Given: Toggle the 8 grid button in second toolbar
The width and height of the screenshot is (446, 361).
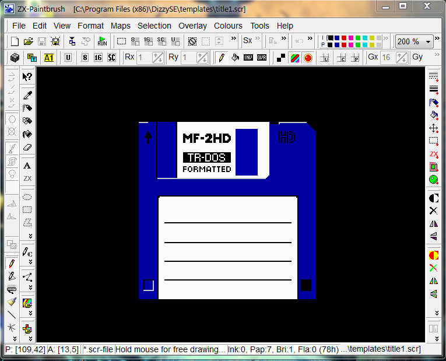Looking at the screenshot, I should [85, 58].
